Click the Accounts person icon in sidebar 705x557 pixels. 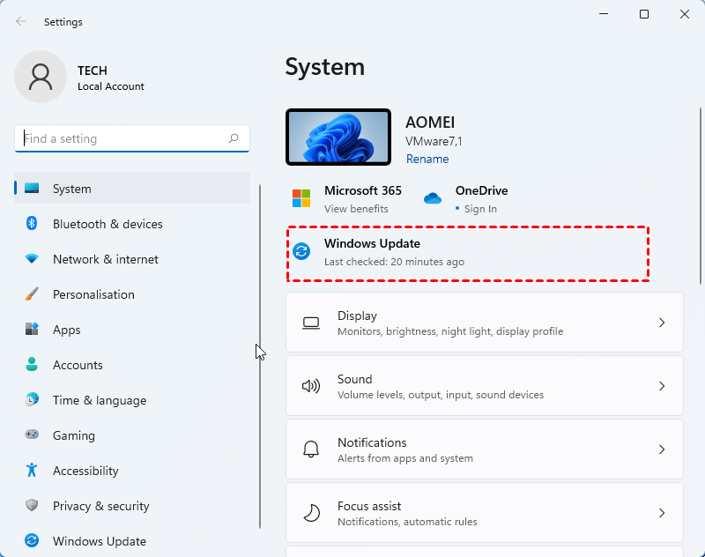[x=32, y=364]
